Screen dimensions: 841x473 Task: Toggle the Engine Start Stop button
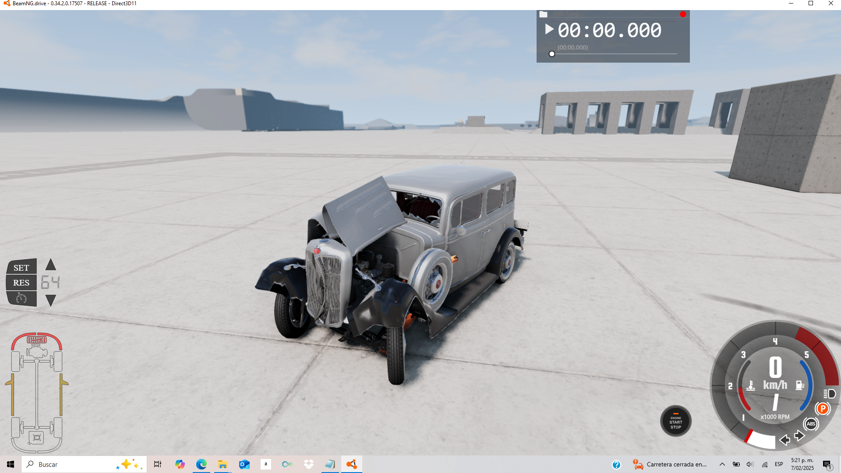675,421
